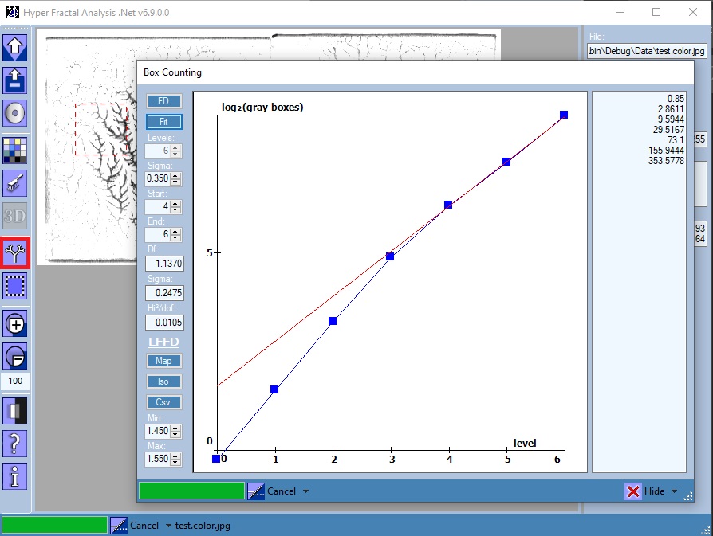Increase the Start value with up stepper
The width and height of the screenshot is (713, 536).
coord(176,203)
